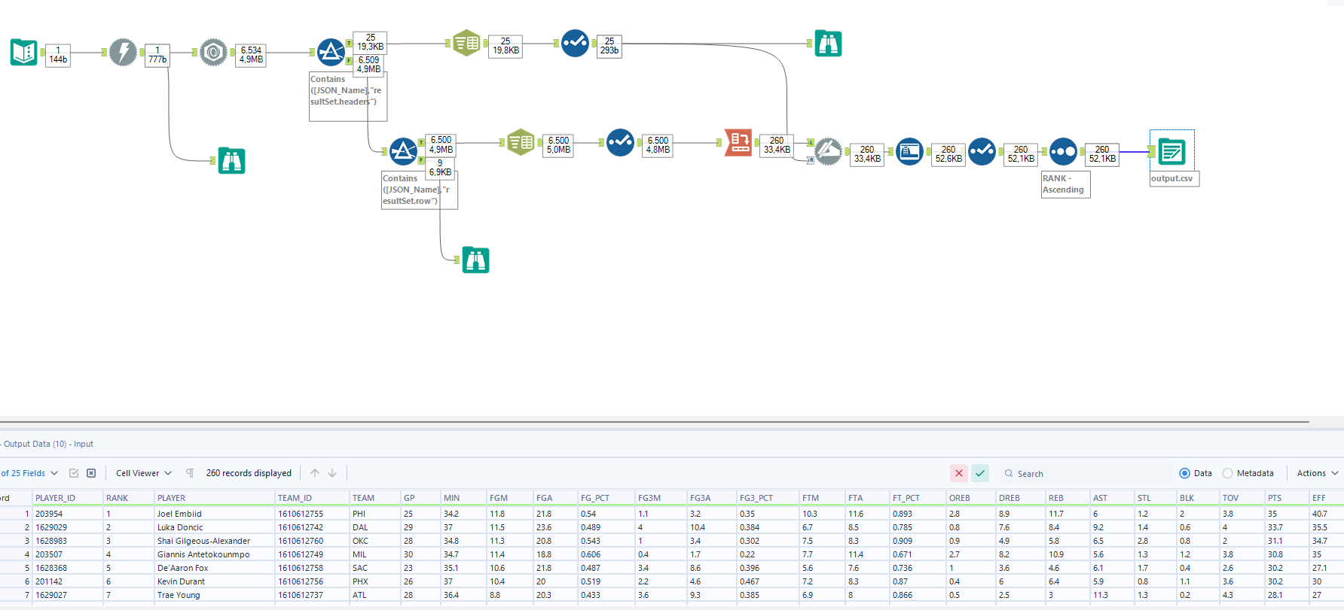Select the JSON Parse gear tool

213,52
